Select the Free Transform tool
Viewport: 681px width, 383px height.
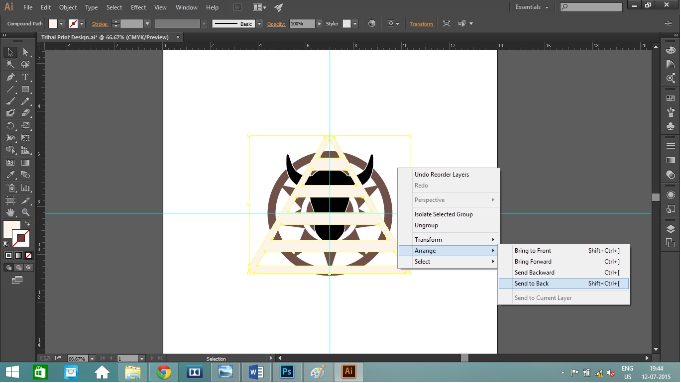(25, 138)
